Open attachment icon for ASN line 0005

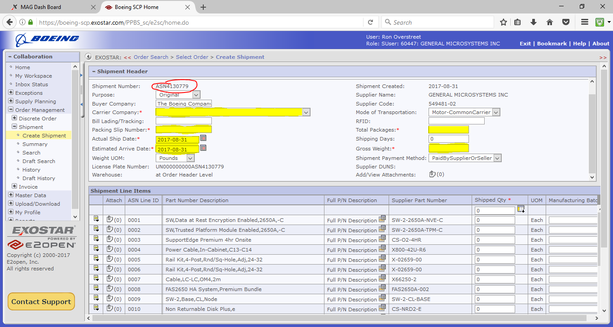[110, 259]
